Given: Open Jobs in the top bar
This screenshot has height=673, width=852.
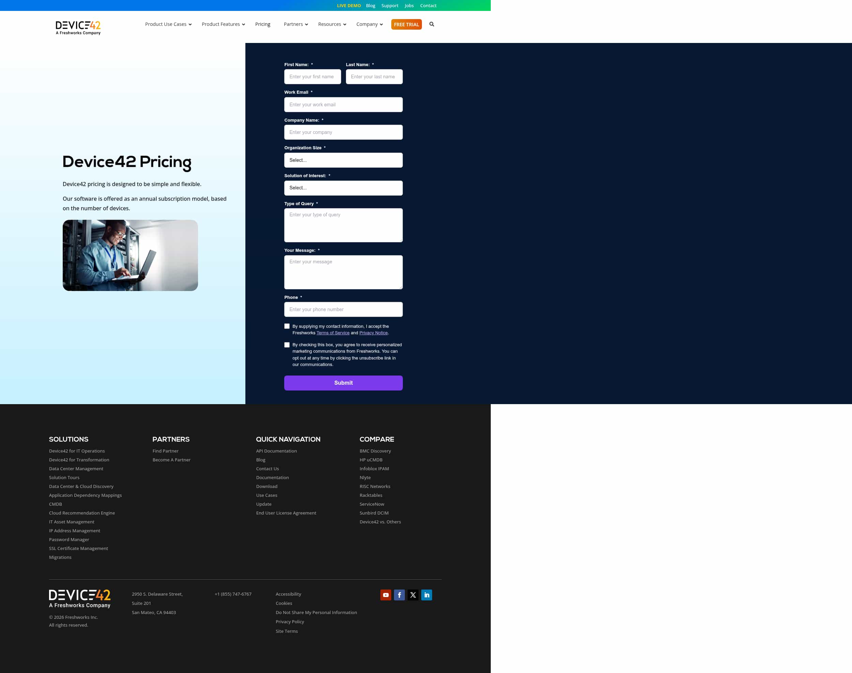Looking at the screenshot, I should [x=409, y=5].
